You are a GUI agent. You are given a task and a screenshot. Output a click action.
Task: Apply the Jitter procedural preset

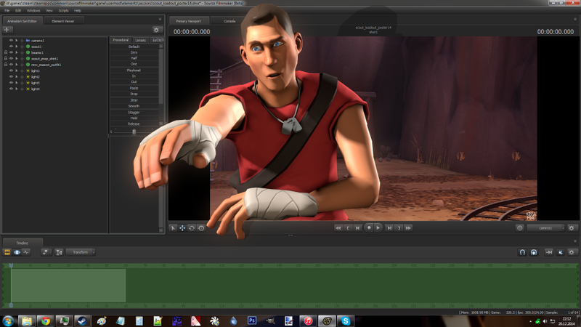point(134,100)
